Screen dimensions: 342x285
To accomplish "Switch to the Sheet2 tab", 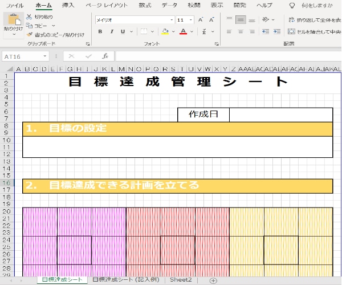I will tap(181, 279).
